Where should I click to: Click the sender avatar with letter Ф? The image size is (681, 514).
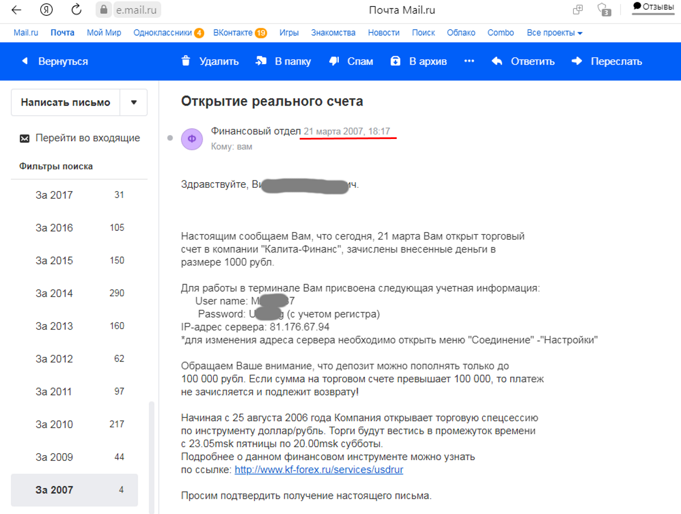(192, 138)
